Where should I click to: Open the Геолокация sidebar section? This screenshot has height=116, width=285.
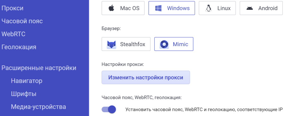pos(19,47)
